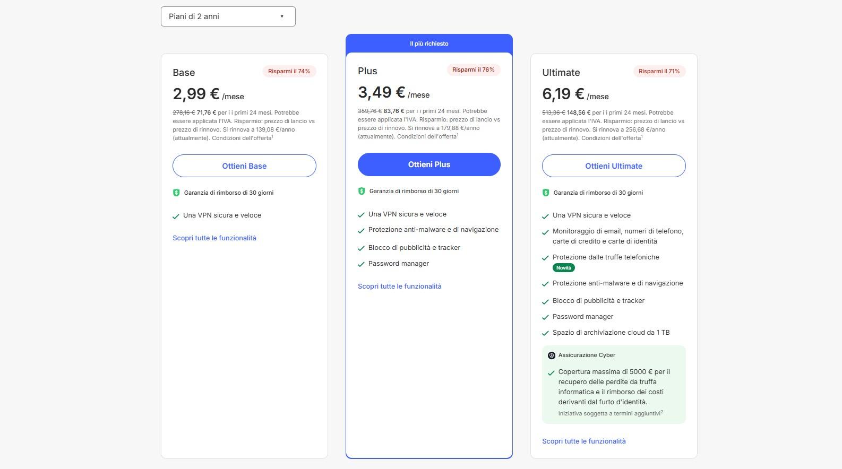The image size is (842, 469).
Task: Click the green guarantee shield icon in Ultimate plan
Action: (x=546, y=193)
